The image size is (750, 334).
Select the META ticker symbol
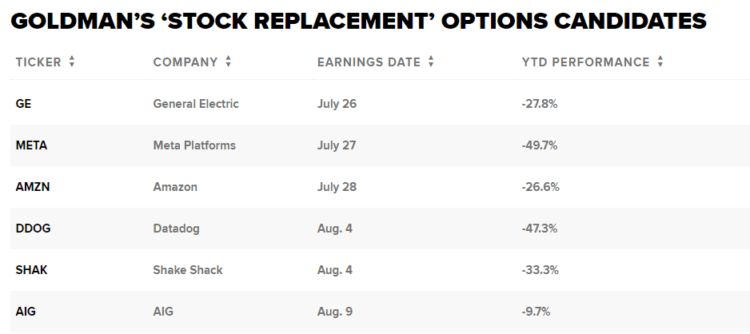click(x=31, y=145)
